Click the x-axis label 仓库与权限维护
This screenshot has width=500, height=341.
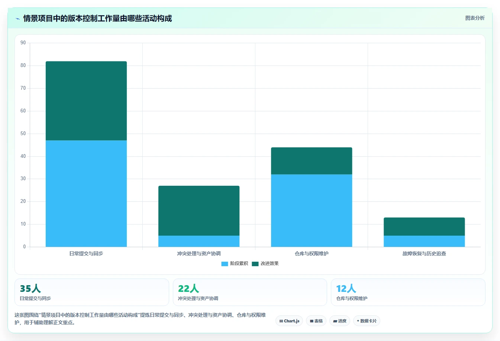point(312,254)
